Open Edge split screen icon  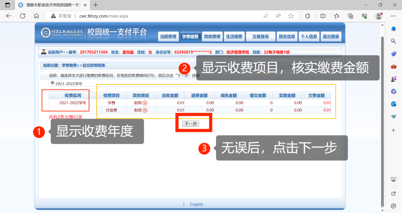pos(323,16)
